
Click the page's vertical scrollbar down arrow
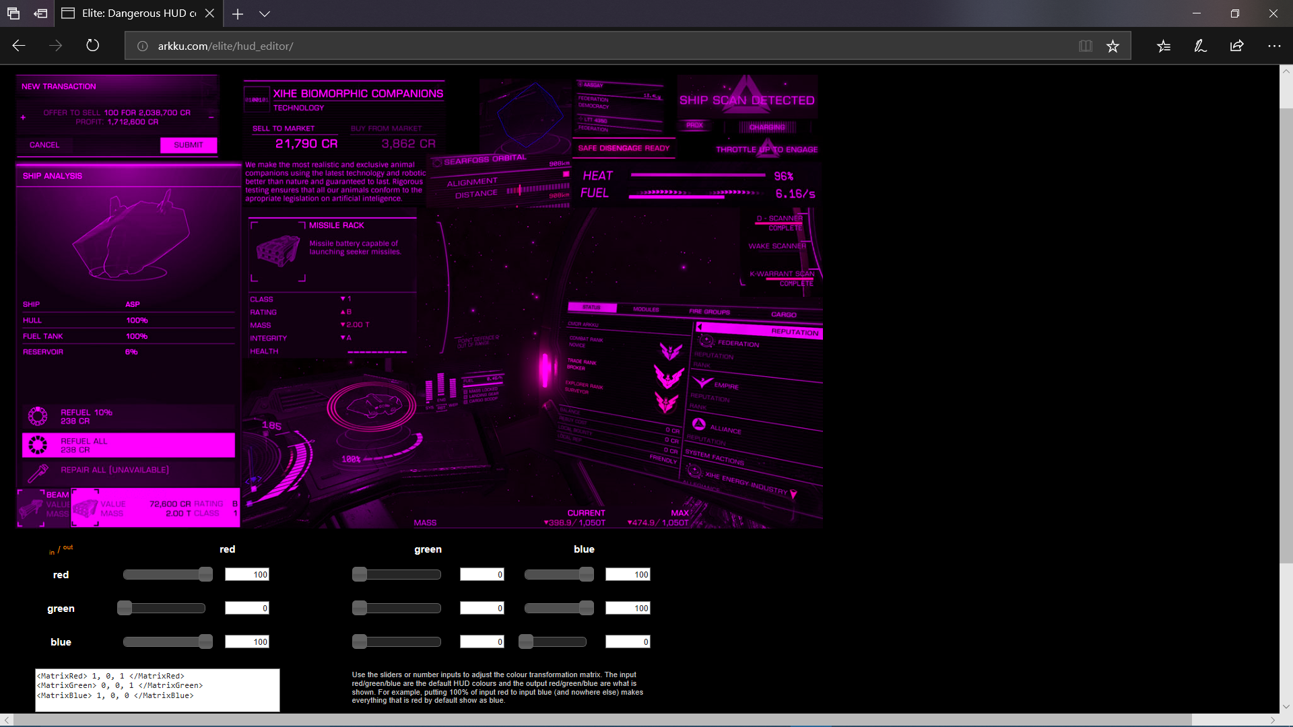click(1286, 707)
